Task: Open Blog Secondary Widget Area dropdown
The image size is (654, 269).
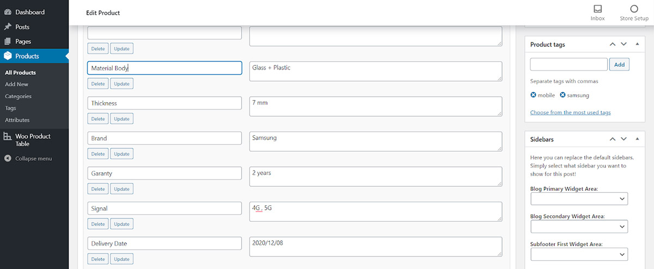Action: [x=579, y=227]
